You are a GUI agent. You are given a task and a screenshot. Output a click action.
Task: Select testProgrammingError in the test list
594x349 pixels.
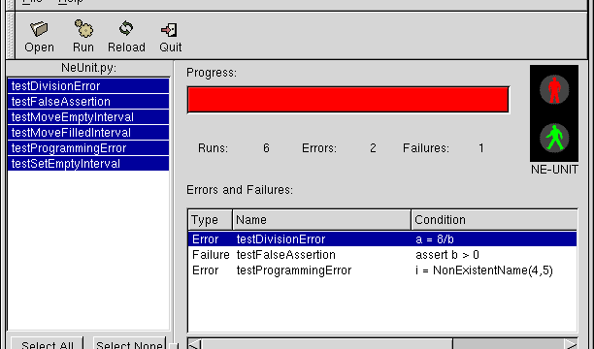point(88,148)
